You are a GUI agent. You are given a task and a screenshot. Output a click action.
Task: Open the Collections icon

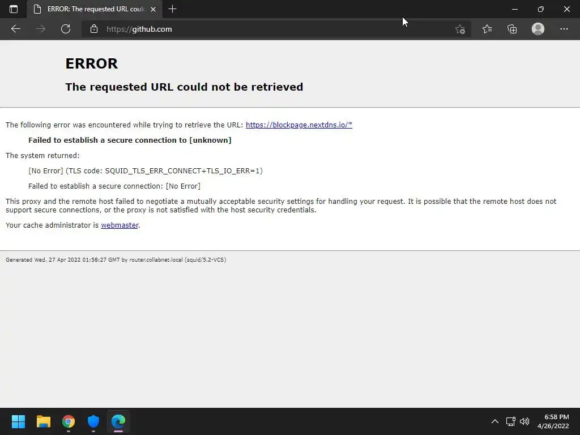pyautogui.click(x=512, y=29)
